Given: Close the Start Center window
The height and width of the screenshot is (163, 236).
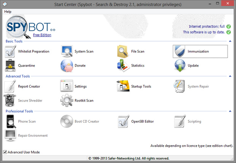Looking at the screenshot, I should [x=228, y=3].
